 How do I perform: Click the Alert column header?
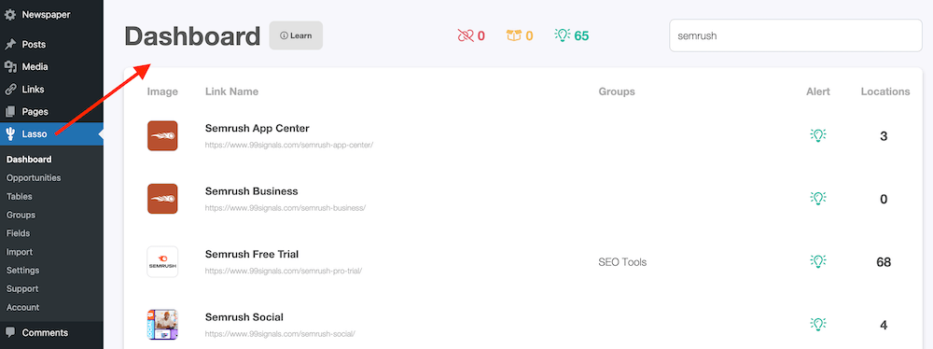click(x=818, y=91)
